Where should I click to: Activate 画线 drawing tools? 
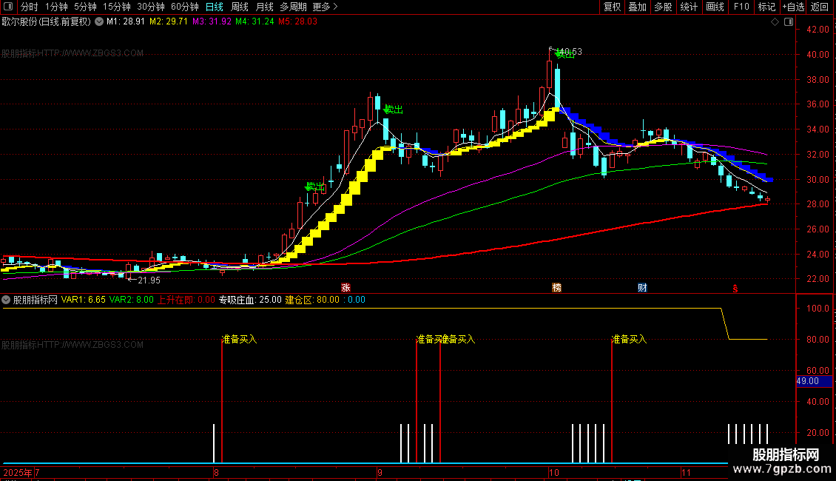[715, 7]
